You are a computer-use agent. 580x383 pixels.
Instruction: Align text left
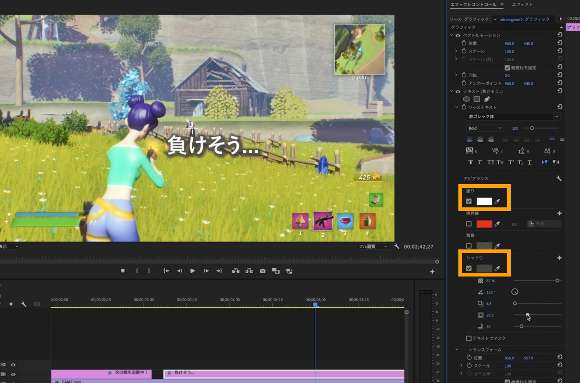coord(470,139)
